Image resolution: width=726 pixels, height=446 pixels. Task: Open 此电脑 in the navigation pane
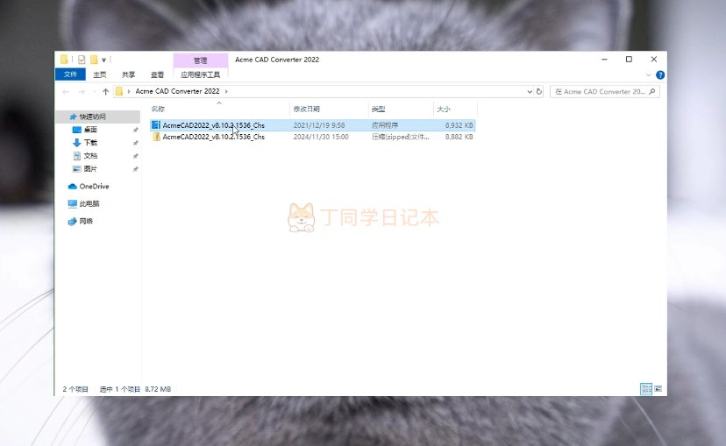click(x=89, y=203)
